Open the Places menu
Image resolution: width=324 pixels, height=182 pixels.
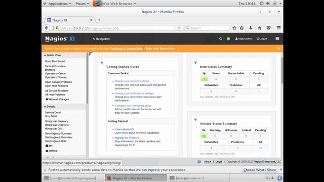pos(82,4)
